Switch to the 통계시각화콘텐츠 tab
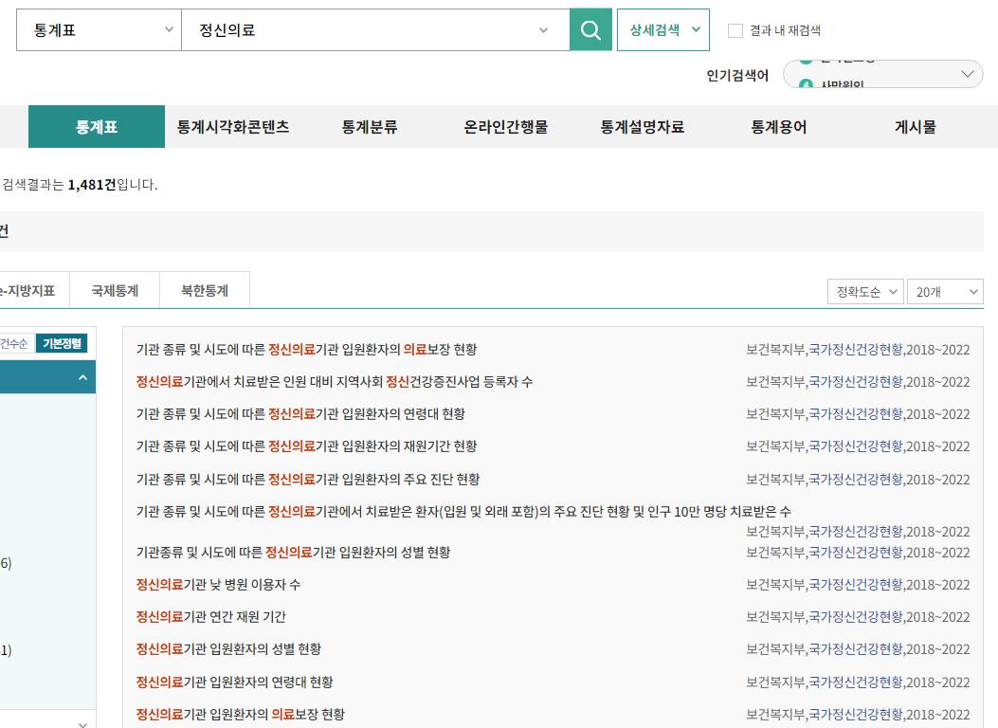 pyautogui.click(x=233, y=127)
